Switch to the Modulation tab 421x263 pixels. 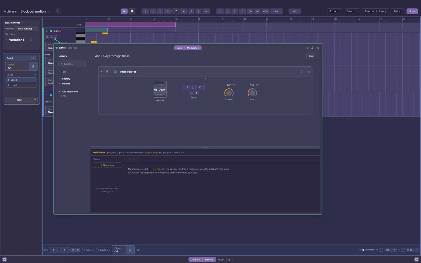pyautogui.click(x=193, y=48)
